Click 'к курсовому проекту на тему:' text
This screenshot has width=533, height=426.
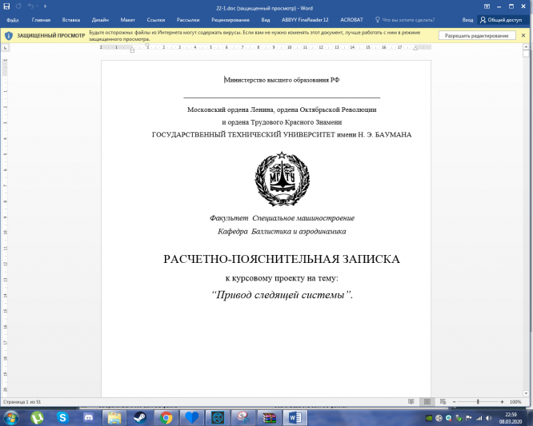pyautogui.click(x=282, y=278)
